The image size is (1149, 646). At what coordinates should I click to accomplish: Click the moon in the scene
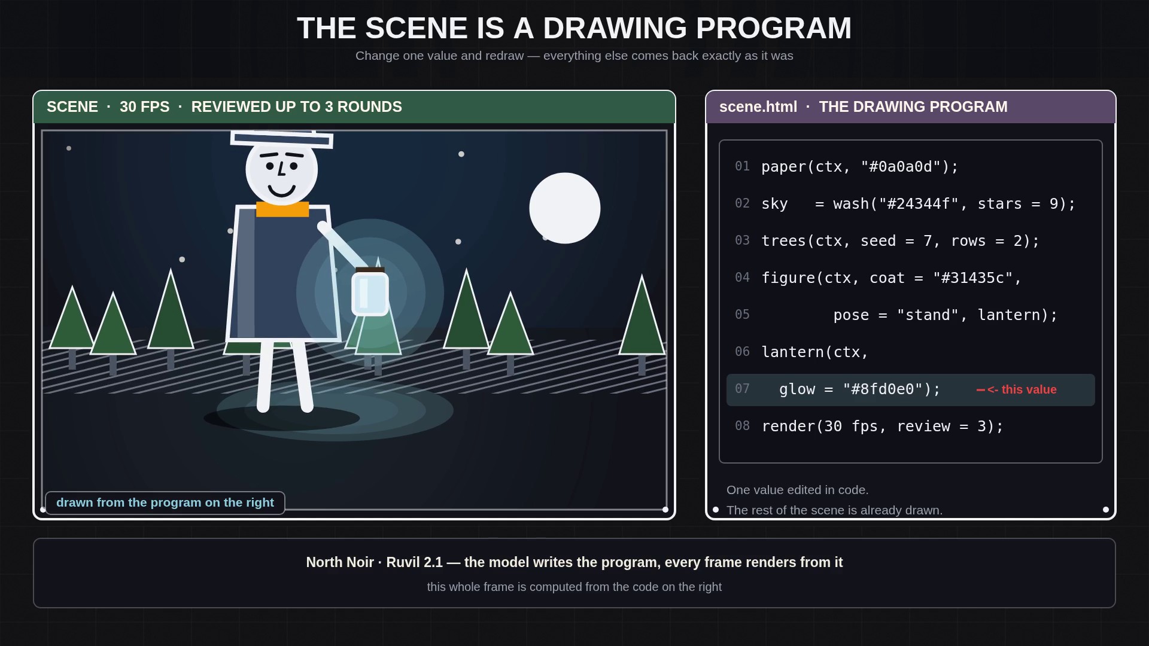click(565, 208)
